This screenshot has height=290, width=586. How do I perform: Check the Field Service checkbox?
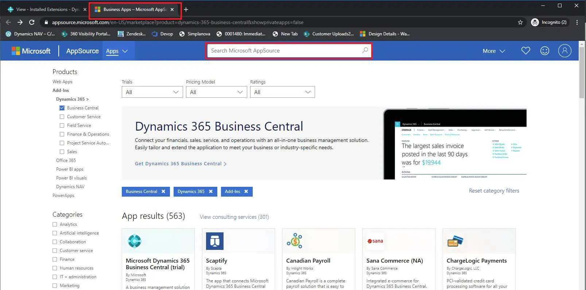[62, 125]
